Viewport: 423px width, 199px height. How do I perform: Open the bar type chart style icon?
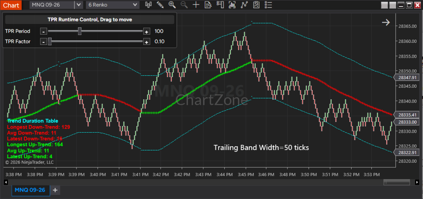click(x=148, y=5)
